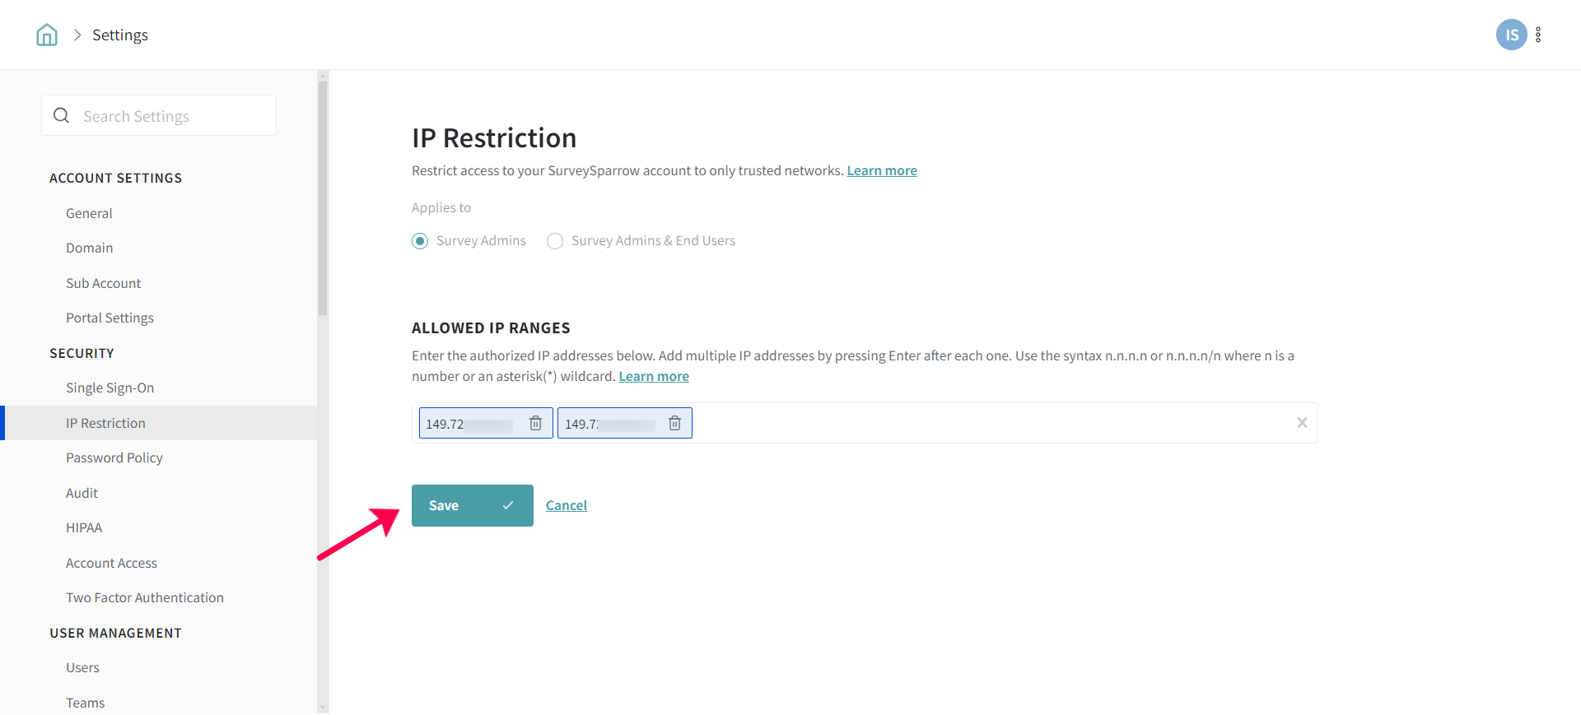Open Two Factor Authentication page
This screenshot has height=715, width=1581.
pos(144,597)
